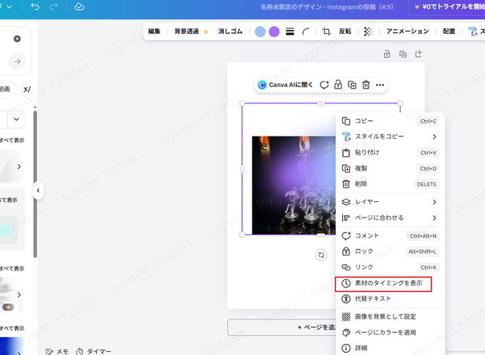Expand ページに合わせる submenu
Image resolution: width=485 pixels, height=355 pixels.
tap(390, 218)
